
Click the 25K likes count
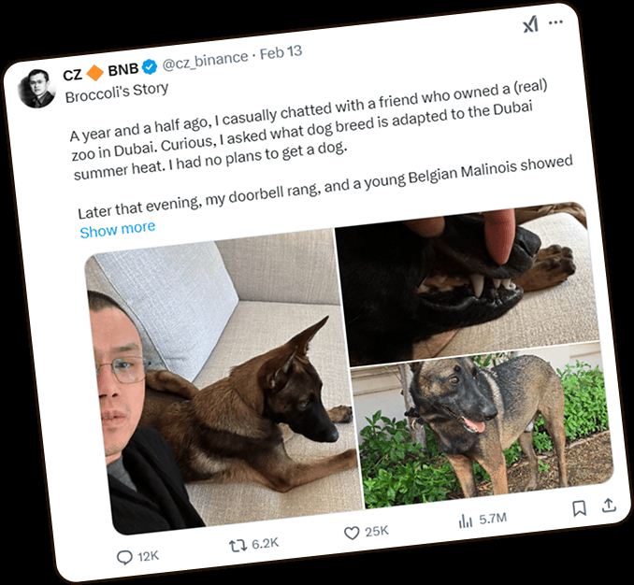point(377,531)
